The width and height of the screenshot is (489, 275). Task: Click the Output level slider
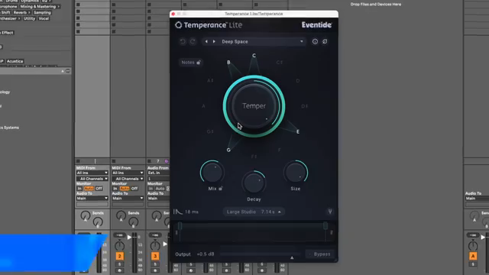coord(261,254)
